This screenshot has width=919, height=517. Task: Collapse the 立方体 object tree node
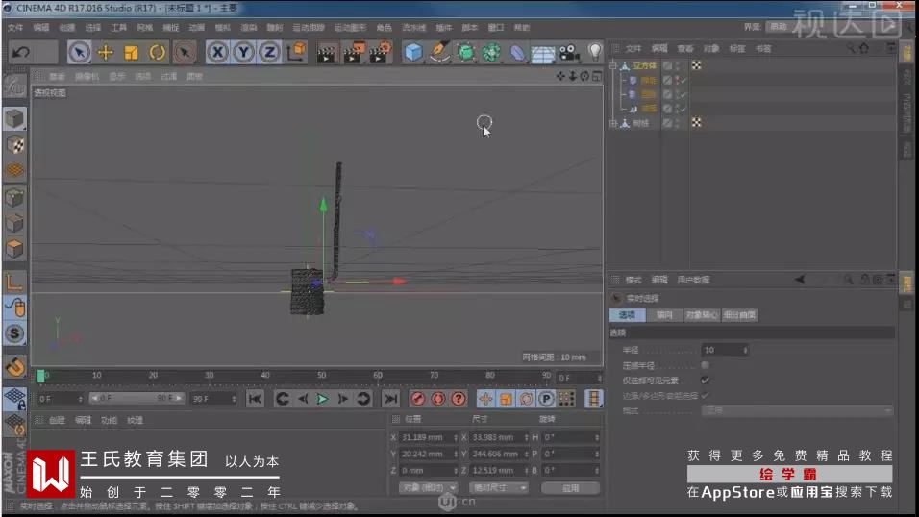[613, 65]
